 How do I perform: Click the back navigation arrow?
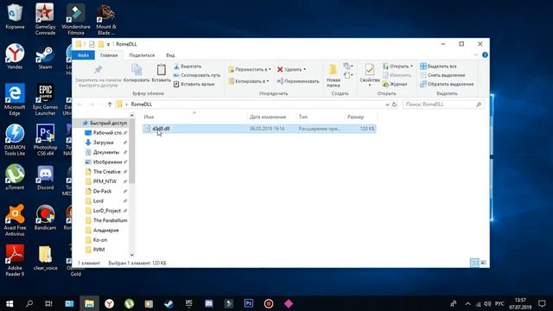point(79,105)
